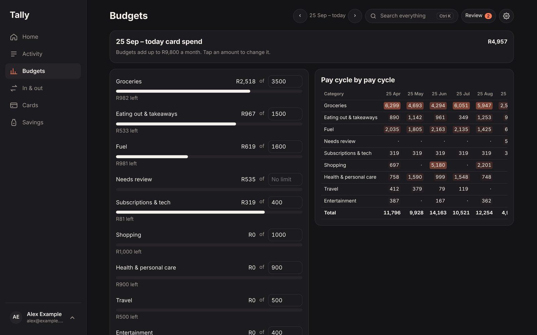The image size is (537, 335).
Task: Open the Cards page label
Action: pos(30,105)
